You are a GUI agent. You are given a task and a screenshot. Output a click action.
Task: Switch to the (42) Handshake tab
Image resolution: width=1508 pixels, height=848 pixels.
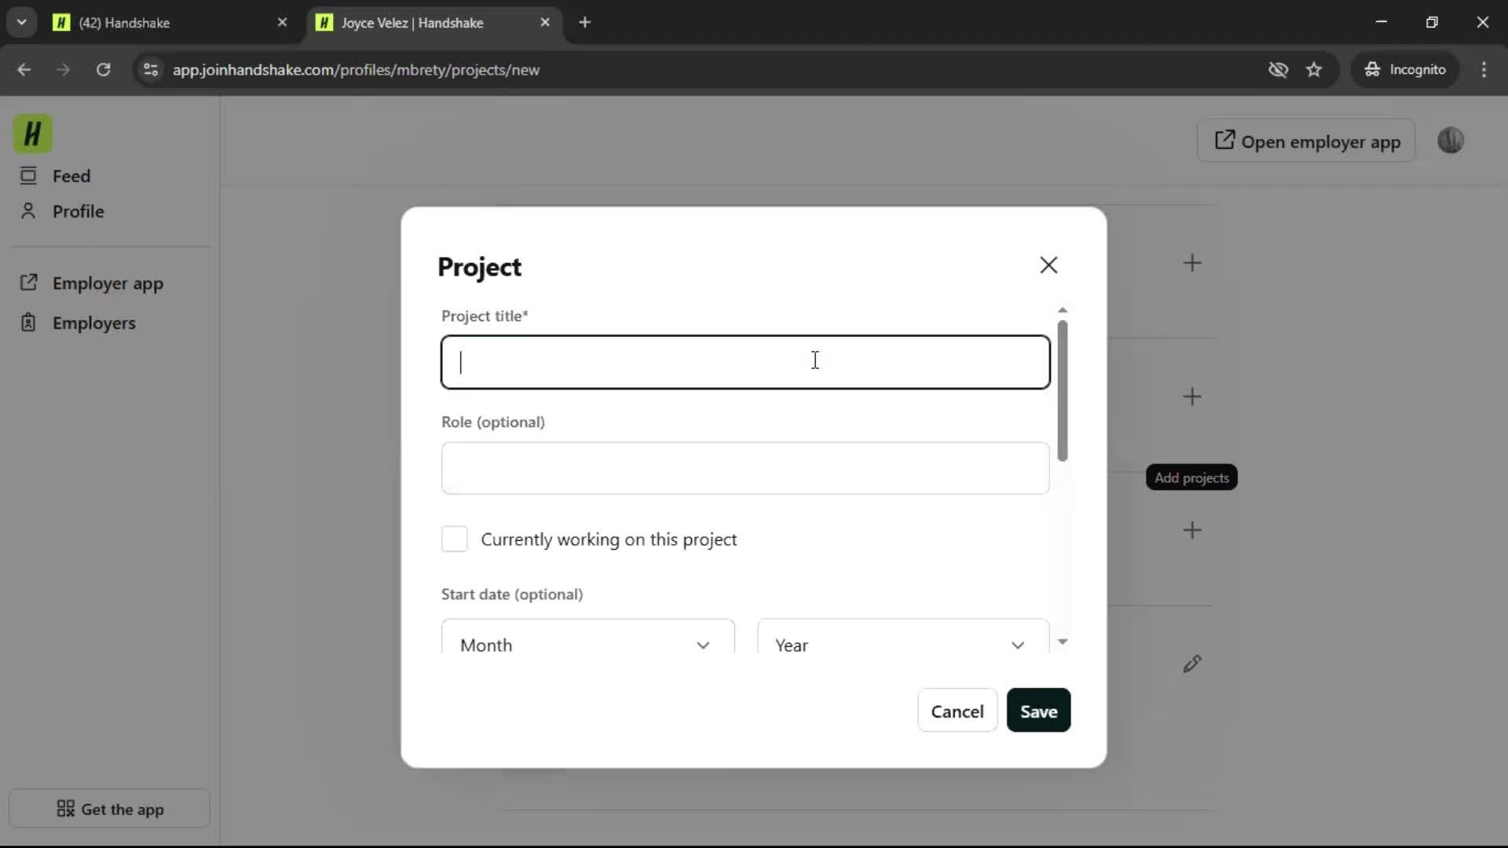tap(171, 23)
